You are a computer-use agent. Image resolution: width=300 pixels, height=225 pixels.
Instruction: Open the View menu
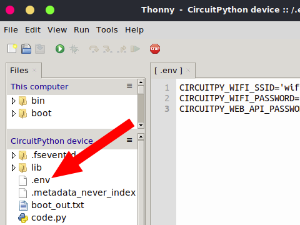[x=57, y=30]
